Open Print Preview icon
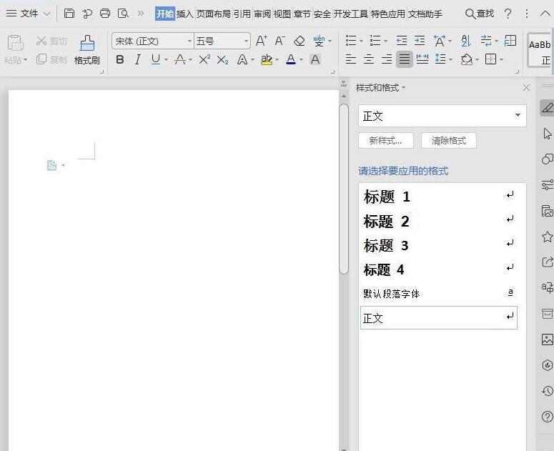This screenshot has width=554, height=451. [x=123, y=14]
